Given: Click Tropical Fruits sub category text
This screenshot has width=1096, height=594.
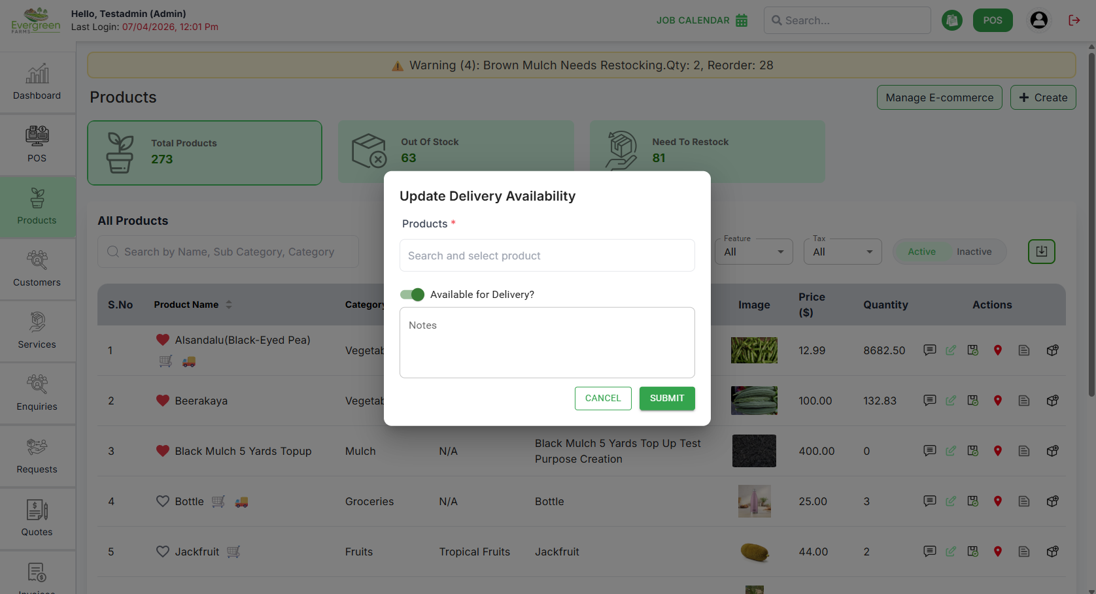Looking at the screenshot, I should click(x=474, y=552).
